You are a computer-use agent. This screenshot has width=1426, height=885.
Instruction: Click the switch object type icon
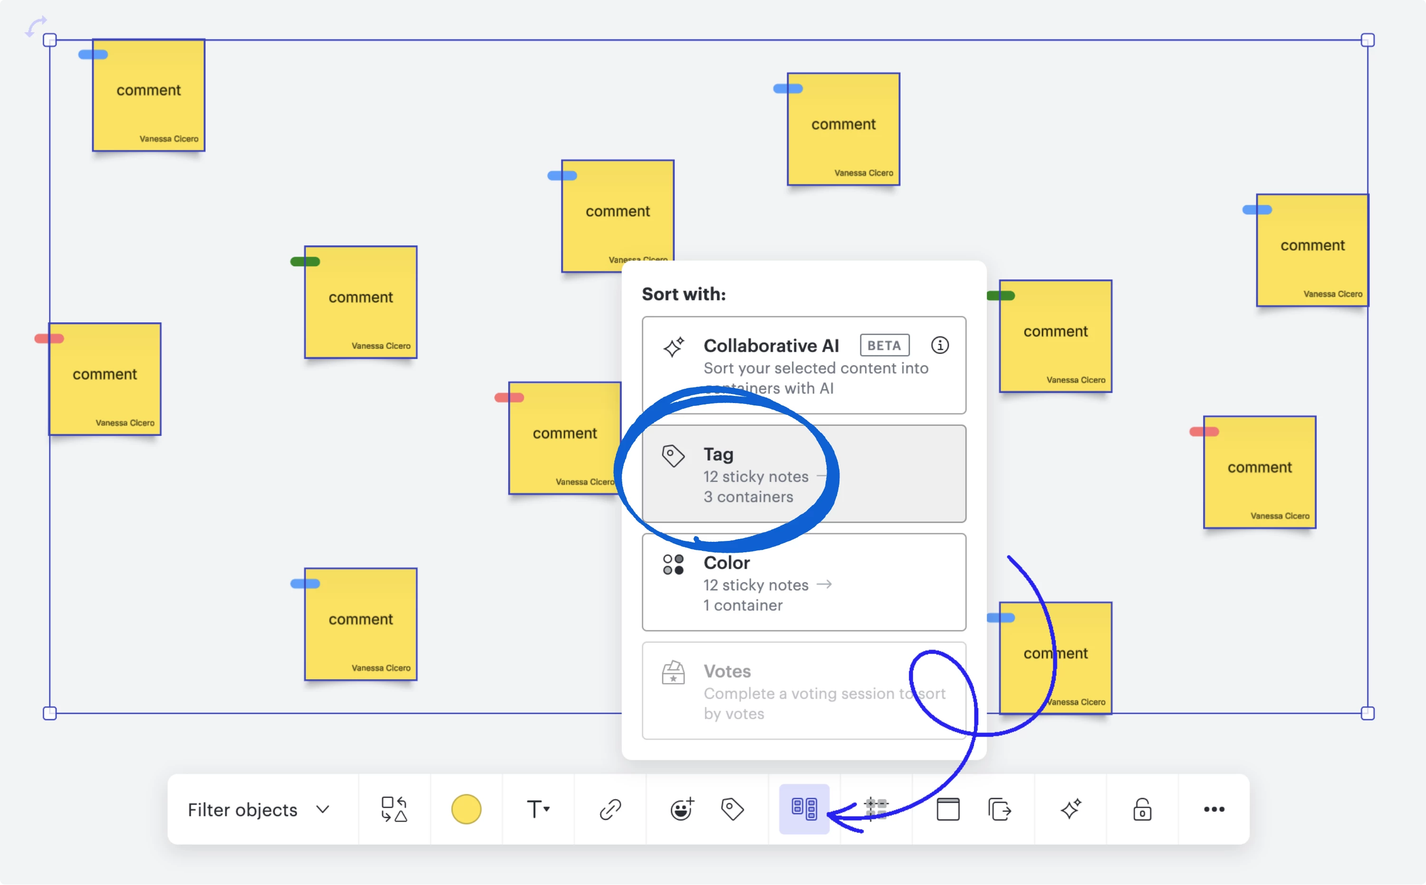[x=394, y=810]
